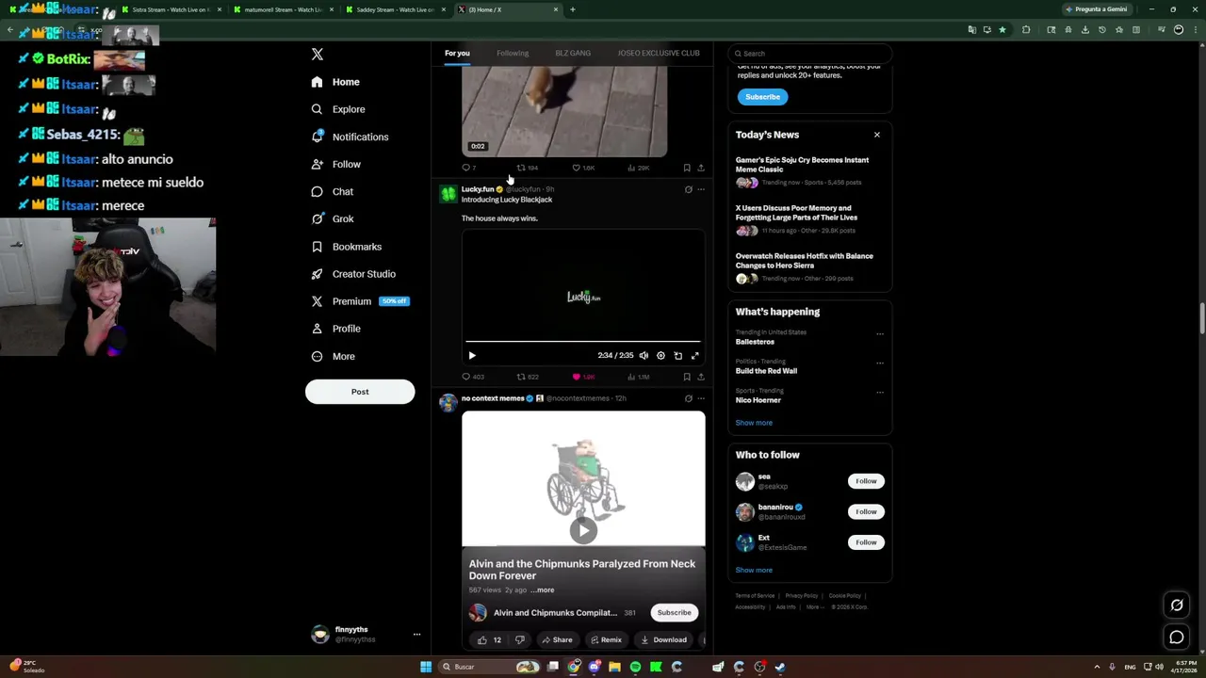Open more options on no context memes post
The height and width of the screenshot is (678, 1206).
(x=701, y=398)
